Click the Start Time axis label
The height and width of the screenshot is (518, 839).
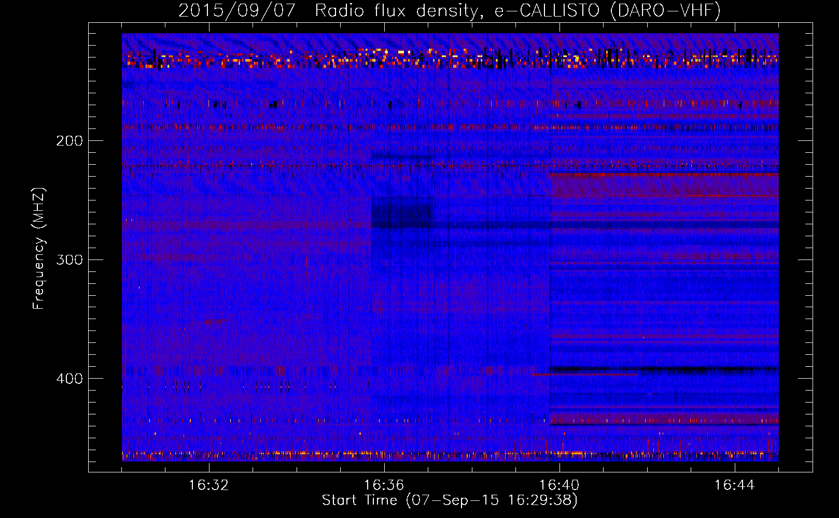(450, 500)
